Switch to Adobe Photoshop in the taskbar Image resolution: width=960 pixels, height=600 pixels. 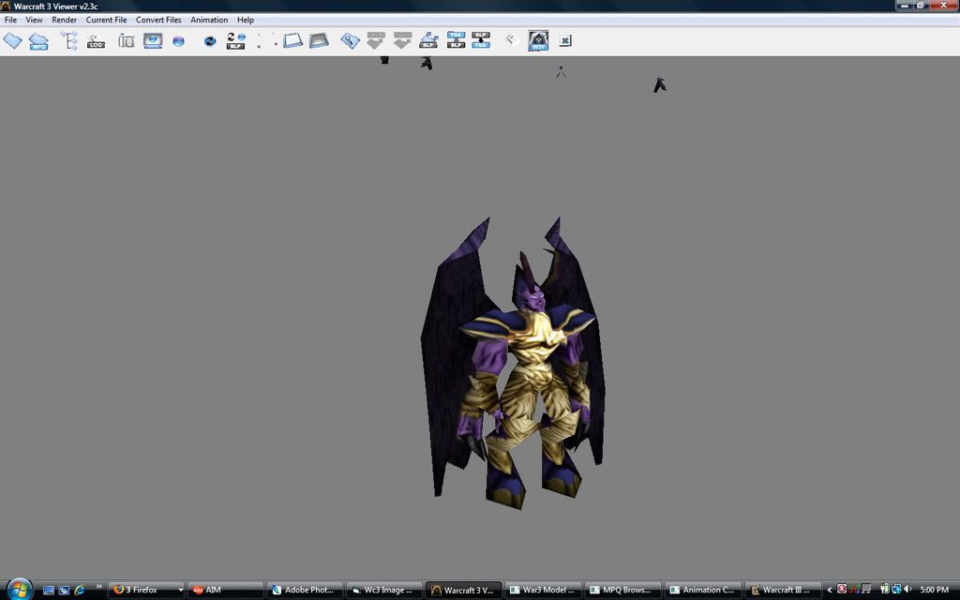[305, 591]
